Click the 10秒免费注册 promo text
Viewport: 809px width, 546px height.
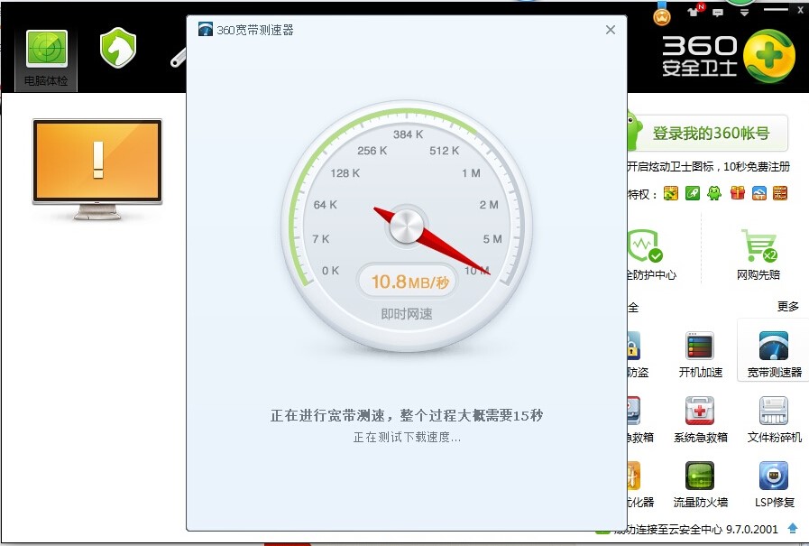pyautogui.click(x=757, y=167)
